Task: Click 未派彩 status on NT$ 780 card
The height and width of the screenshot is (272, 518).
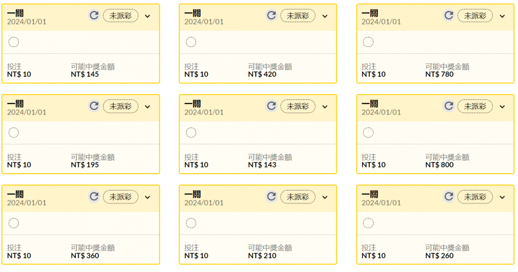Action: coord(475,15)
